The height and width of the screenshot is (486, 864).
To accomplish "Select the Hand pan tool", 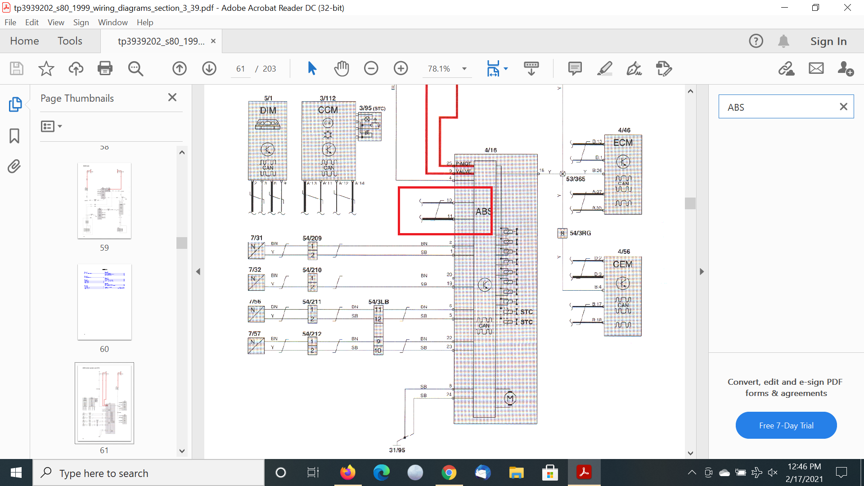I will pyautogui.click(x=342, y=68).
